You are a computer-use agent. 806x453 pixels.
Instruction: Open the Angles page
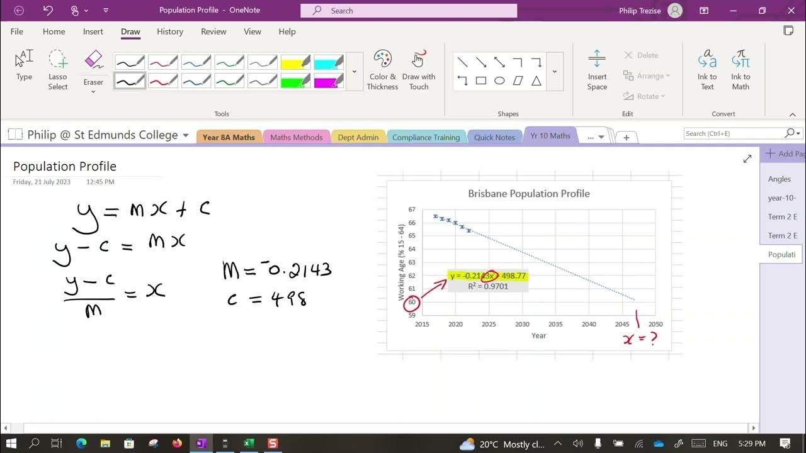[x=779, y=179]
